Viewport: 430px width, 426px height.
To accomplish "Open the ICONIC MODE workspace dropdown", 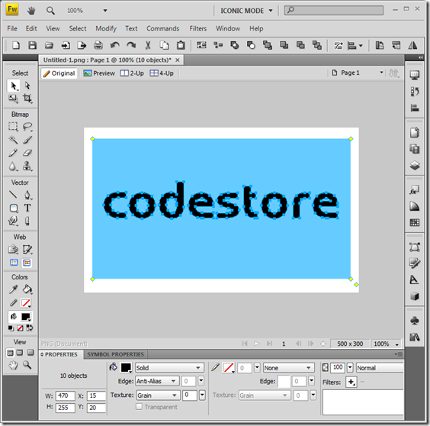I will tap(246, 11).
